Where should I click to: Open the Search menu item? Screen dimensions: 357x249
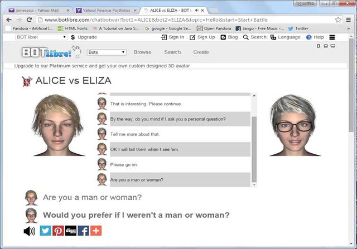[172, 52]
